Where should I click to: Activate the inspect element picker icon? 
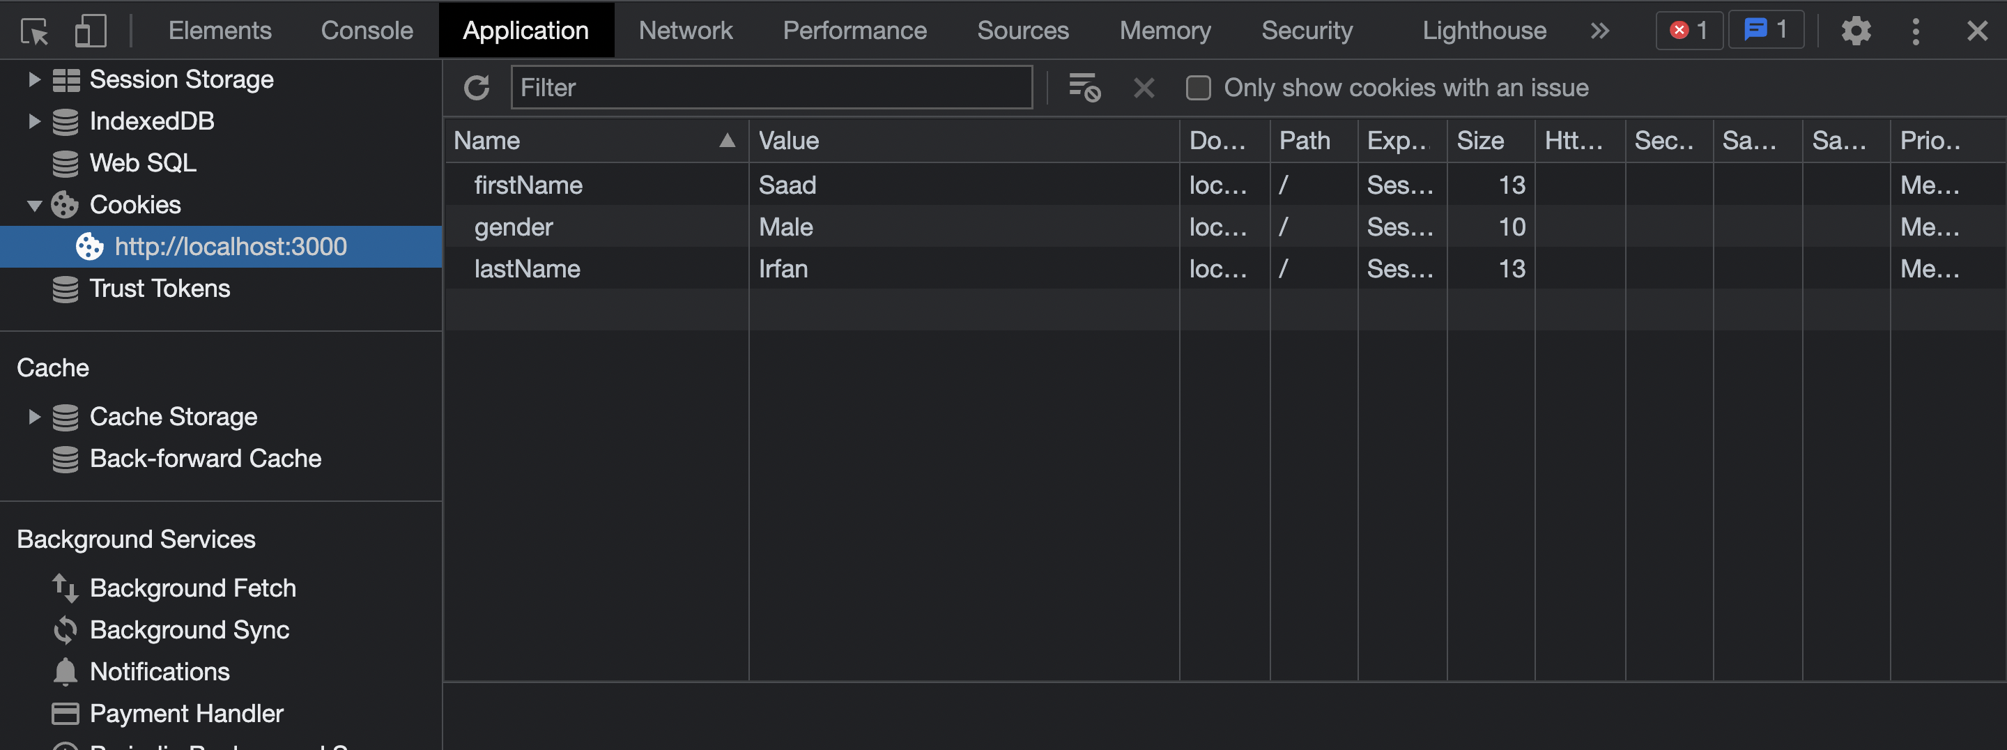(x=34, y=31)
